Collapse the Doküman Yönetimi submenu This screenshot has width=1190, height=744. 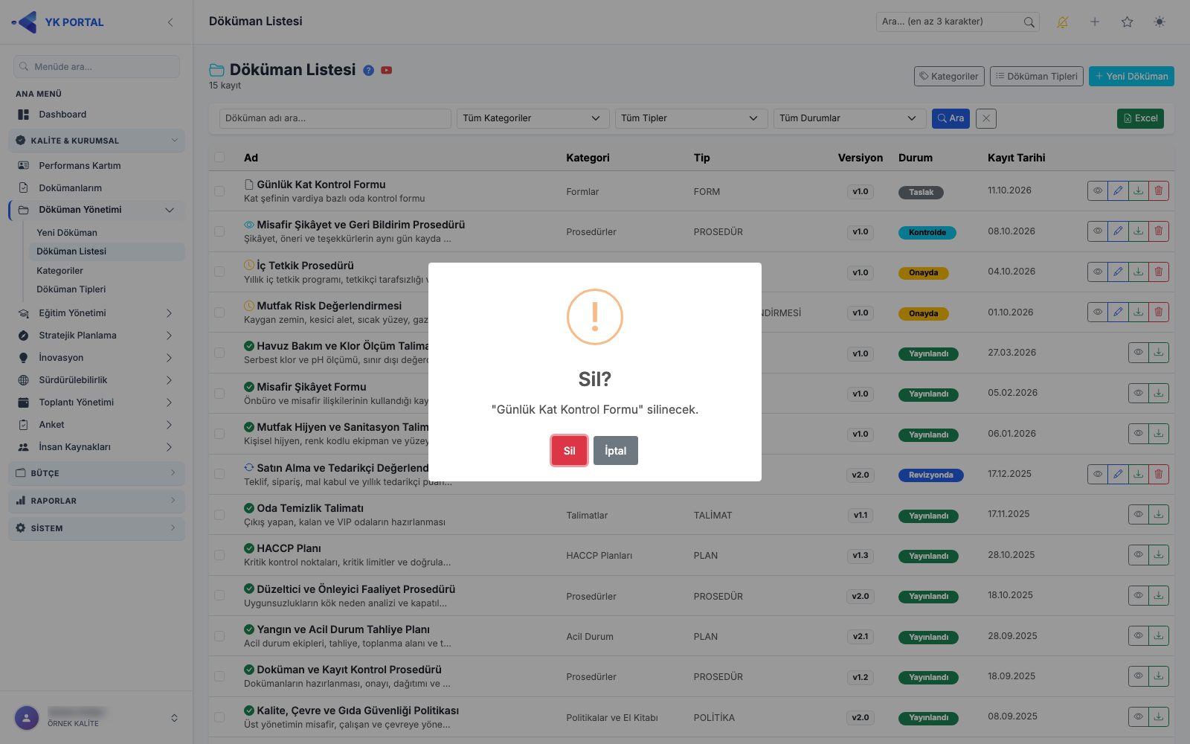point(97,210)
